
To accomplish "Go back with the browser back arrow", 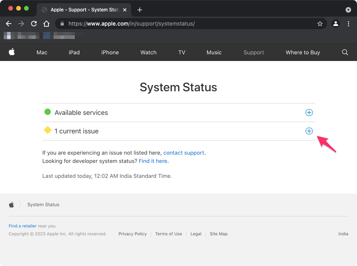I will [9, 24].
